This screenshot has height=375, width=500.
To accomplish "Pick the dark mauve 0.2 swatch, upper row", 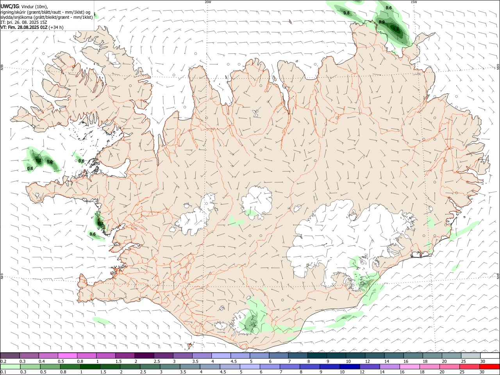I will tap(10, 355).
